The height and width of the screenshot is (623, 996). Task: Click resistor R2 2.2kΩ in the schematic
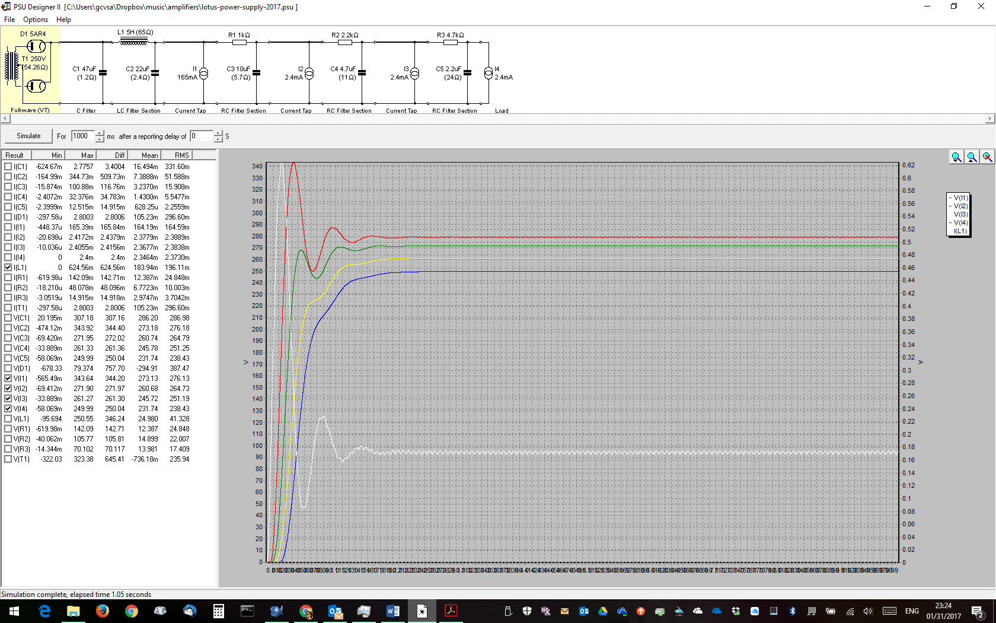[344, 42]
